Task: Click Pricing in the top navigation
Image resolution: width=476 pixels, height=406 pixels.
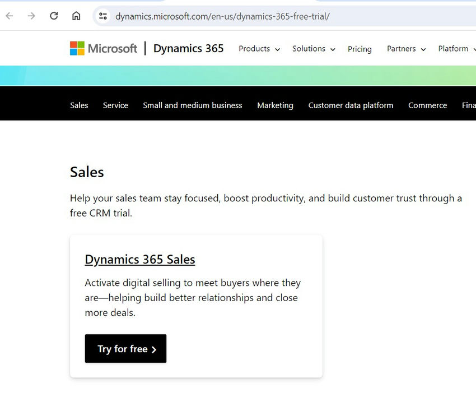Action: tap(360, 49)
